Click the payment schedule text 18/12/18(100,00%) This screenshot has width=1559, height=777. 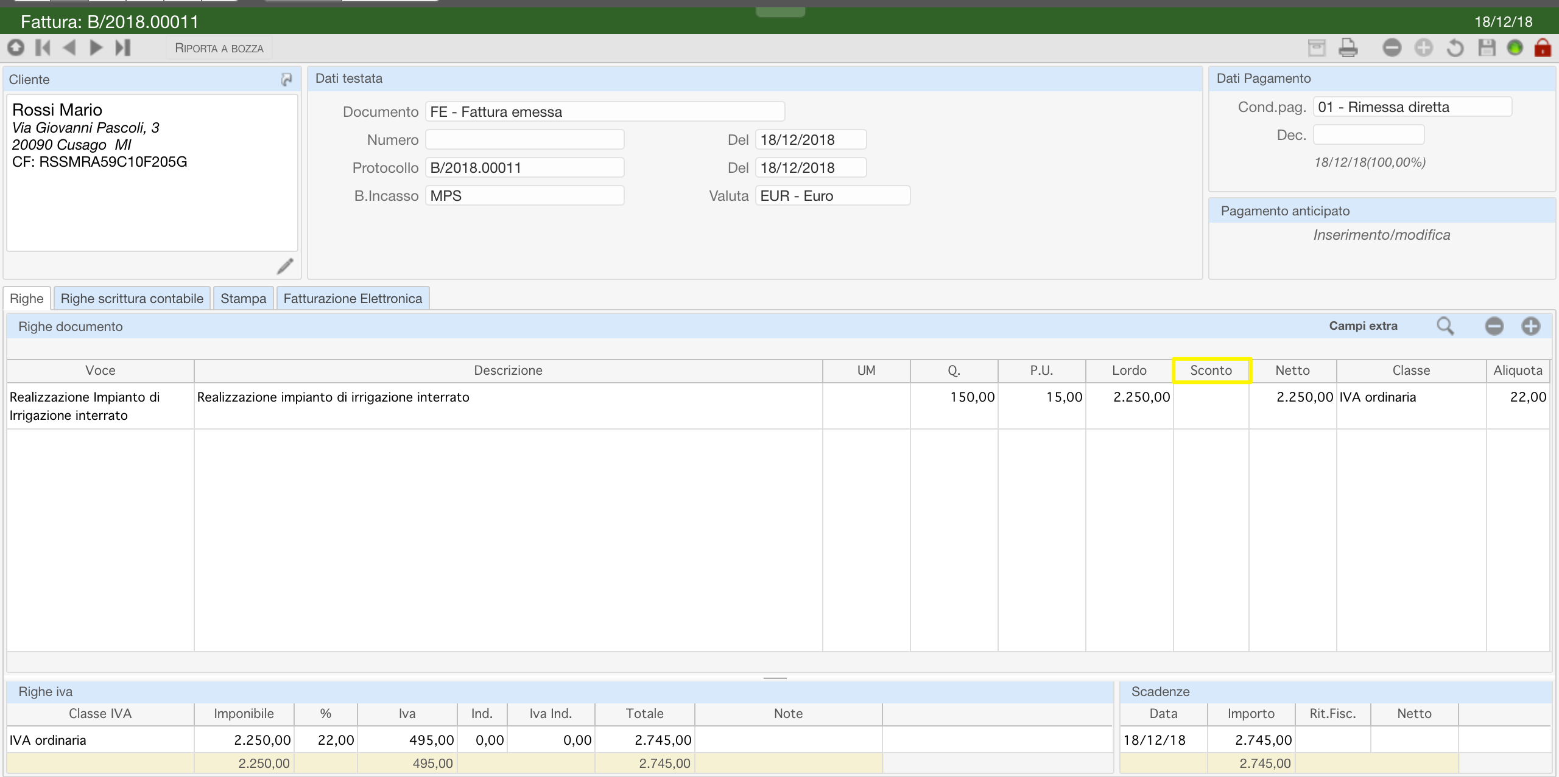pos(1370,162)
